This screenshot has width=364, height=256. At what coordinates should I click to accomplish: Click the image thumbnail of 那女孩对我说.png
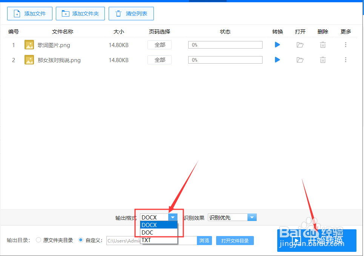[x=29, y=59]
